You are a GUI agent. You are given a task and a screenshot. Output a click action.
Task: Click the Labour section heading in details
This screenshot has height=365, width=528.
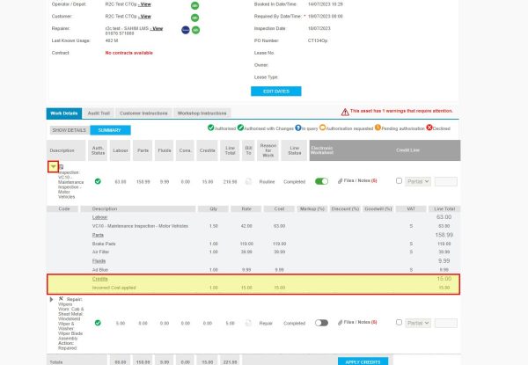(99, 217)
